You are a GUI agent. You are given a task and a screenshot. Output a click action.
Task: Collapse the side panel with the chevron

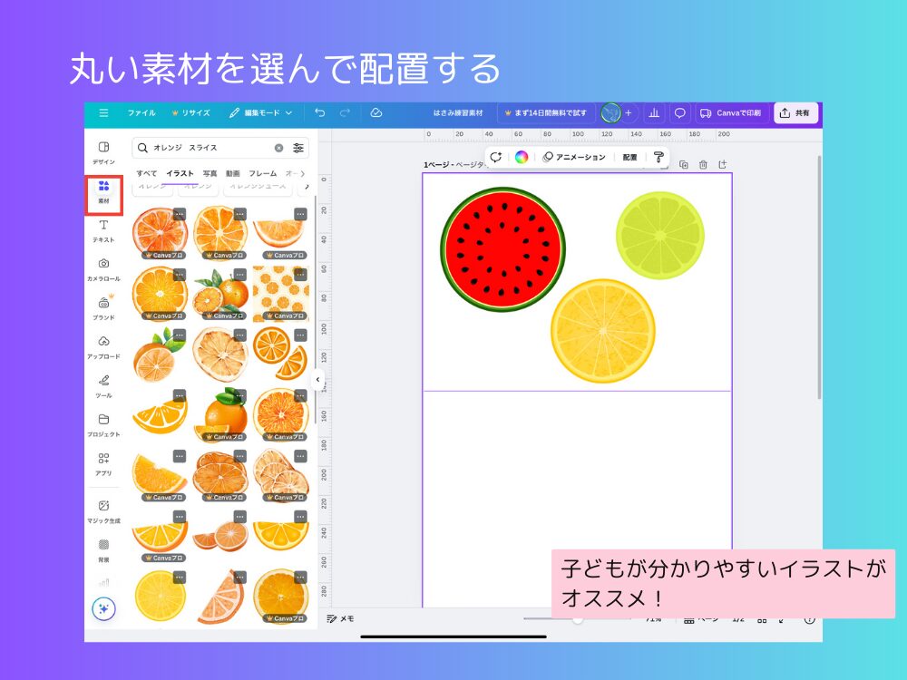click(318, 381)
